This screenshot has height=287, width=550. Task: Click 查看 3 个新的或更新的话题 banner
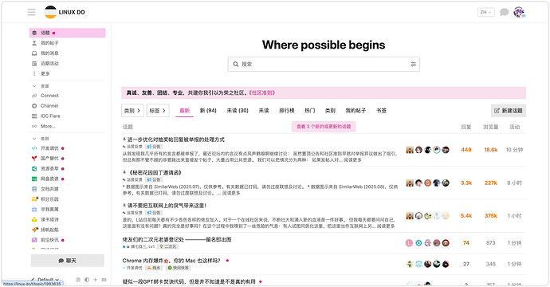pyautogui.click(x=324, y=127)
